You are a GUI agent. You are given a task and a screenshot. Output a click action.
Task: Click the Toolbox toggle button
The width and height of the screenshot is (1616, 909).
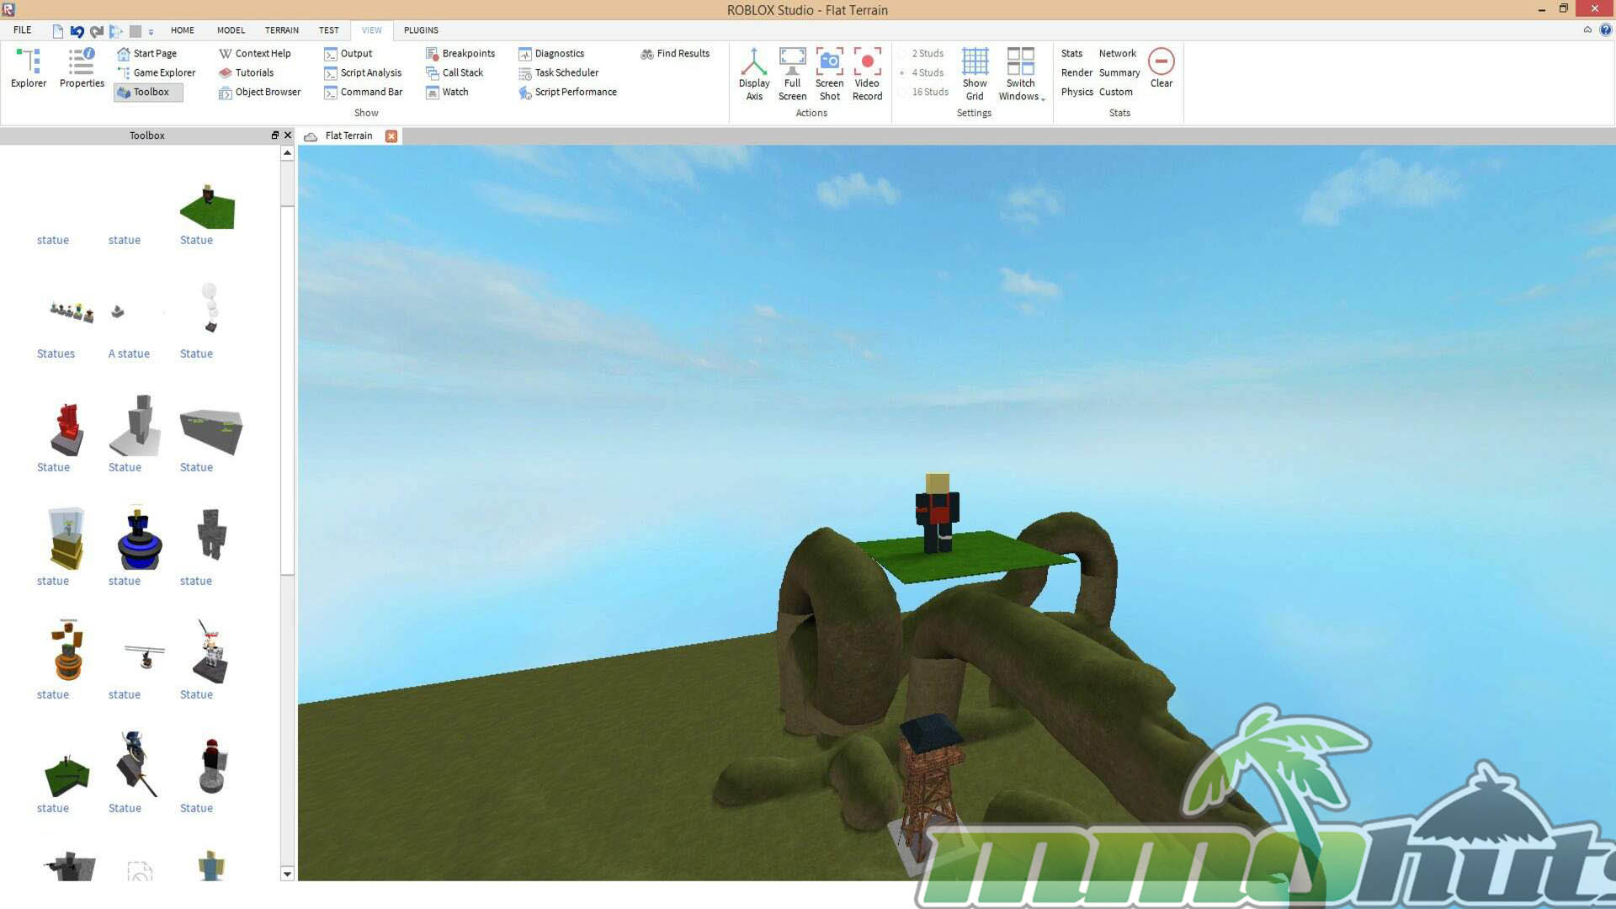(x=148, y=92)
